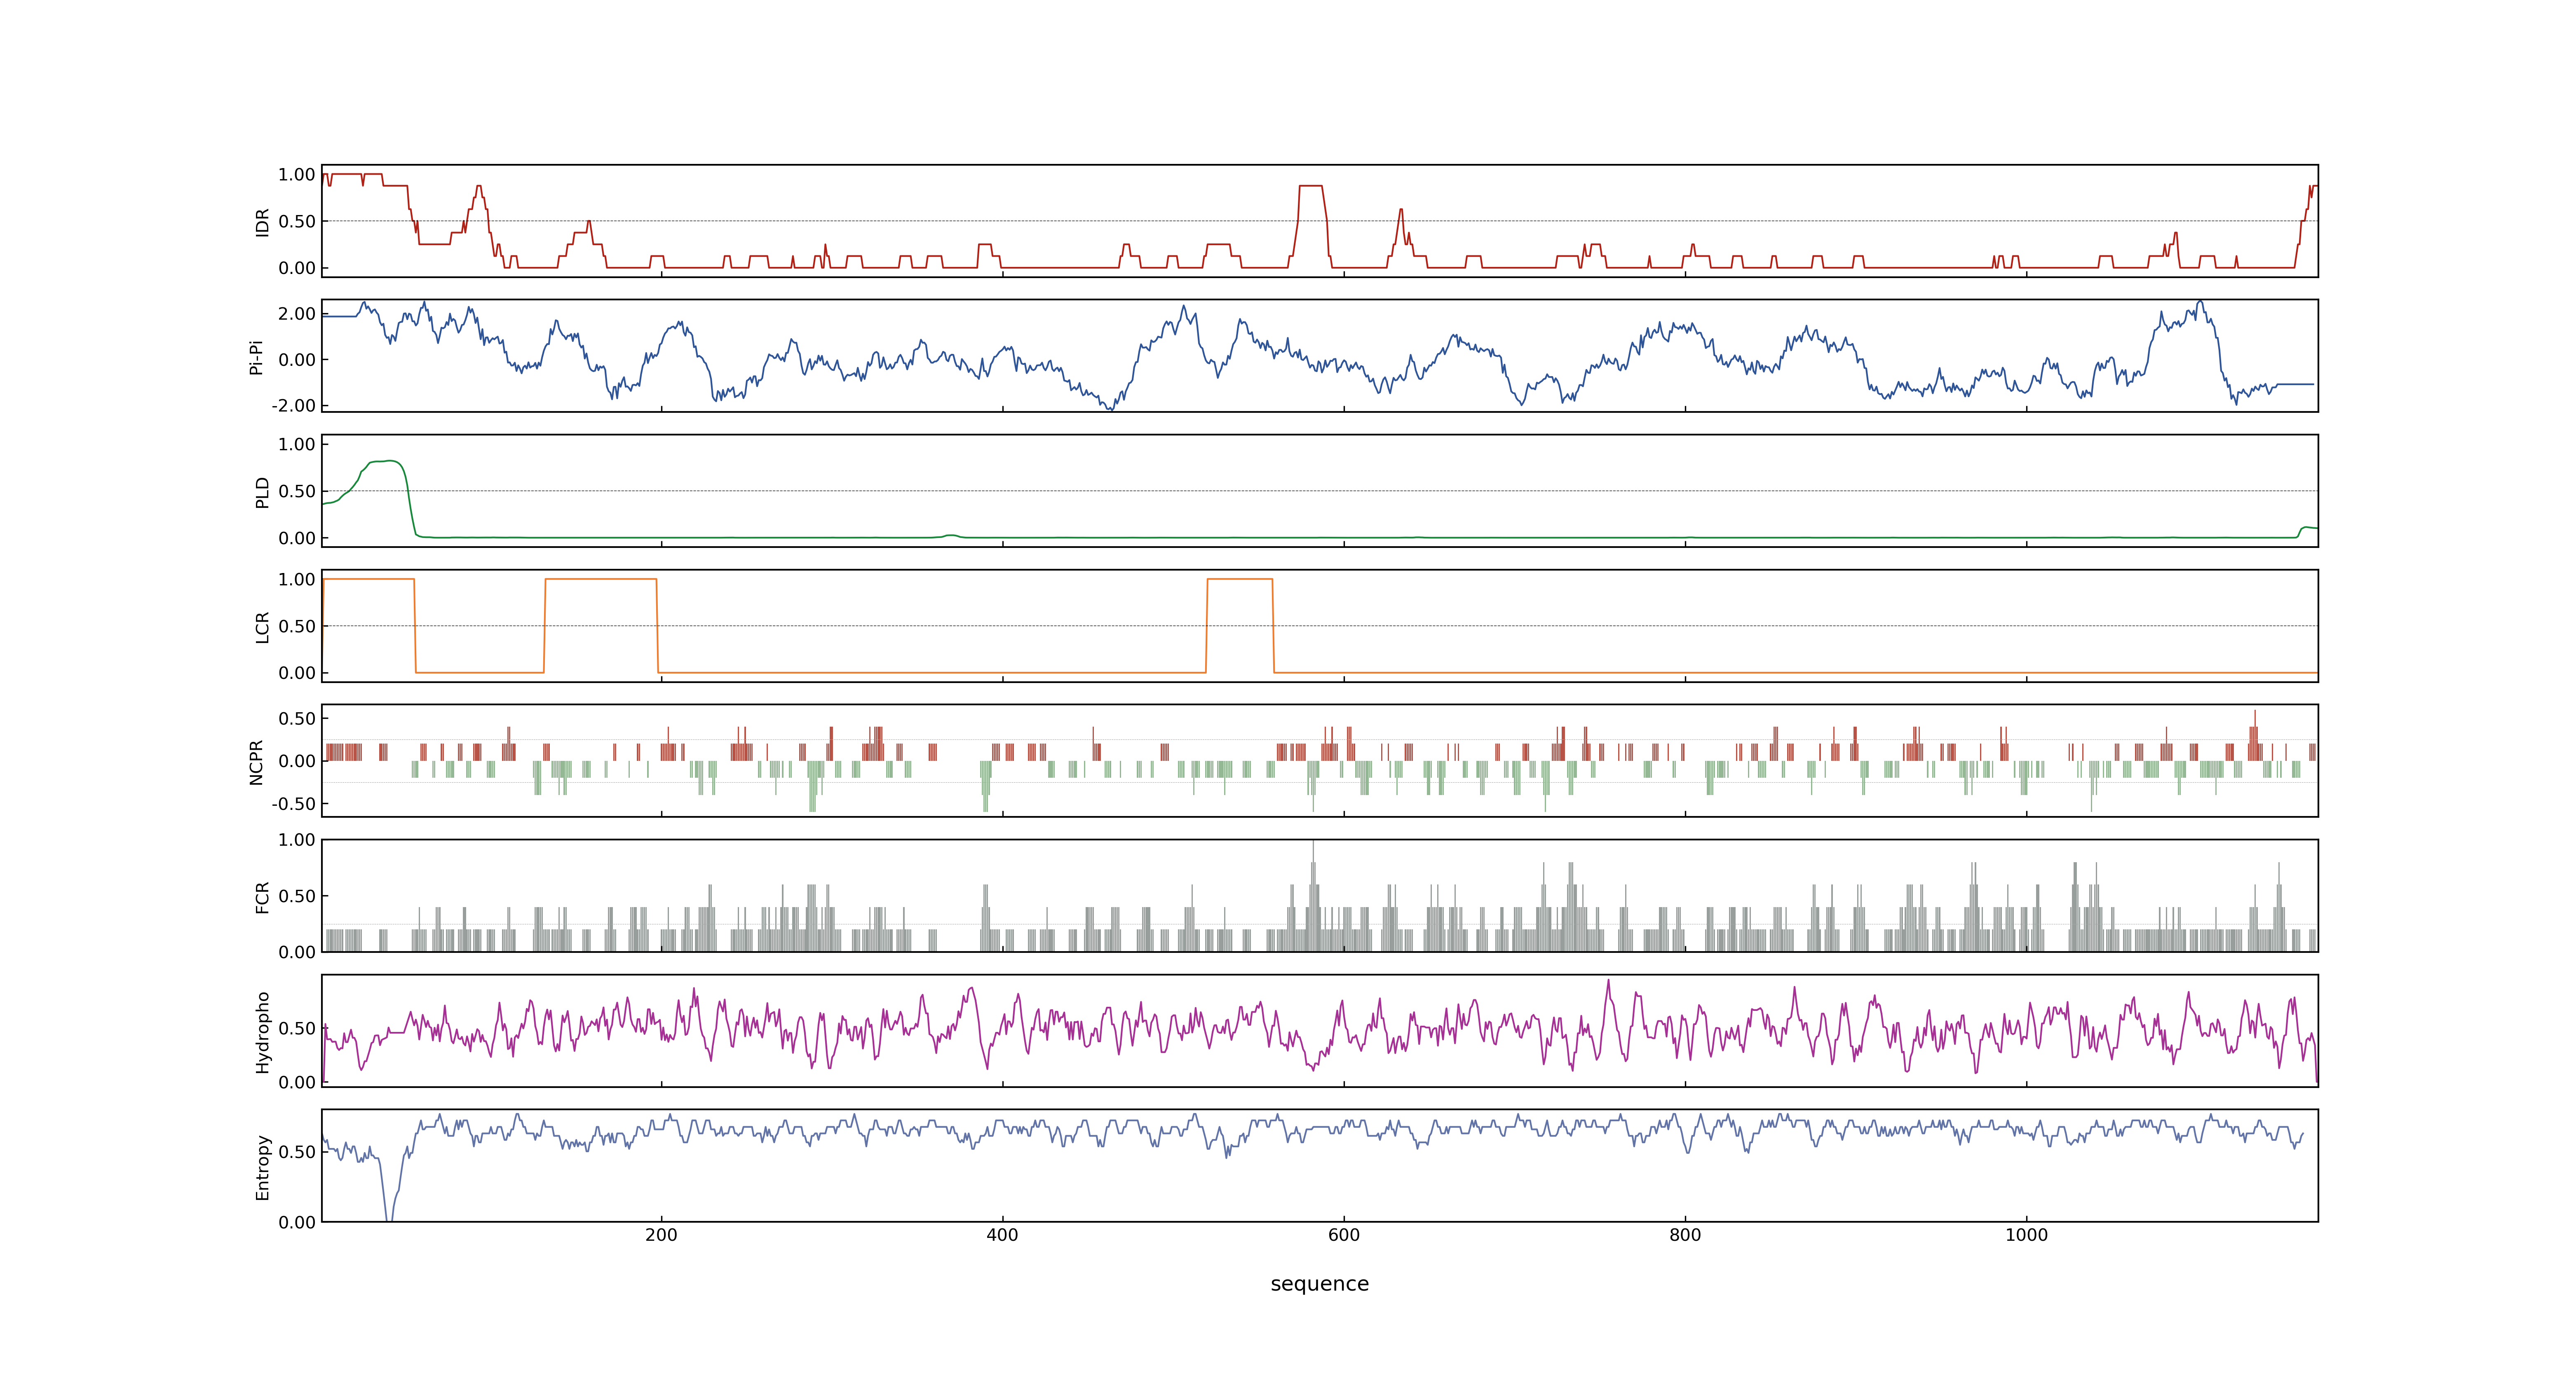2576x1373 pixels.
Task: Click the 0.50 tick of the PLD panel
Action: [x=297, y=491]
